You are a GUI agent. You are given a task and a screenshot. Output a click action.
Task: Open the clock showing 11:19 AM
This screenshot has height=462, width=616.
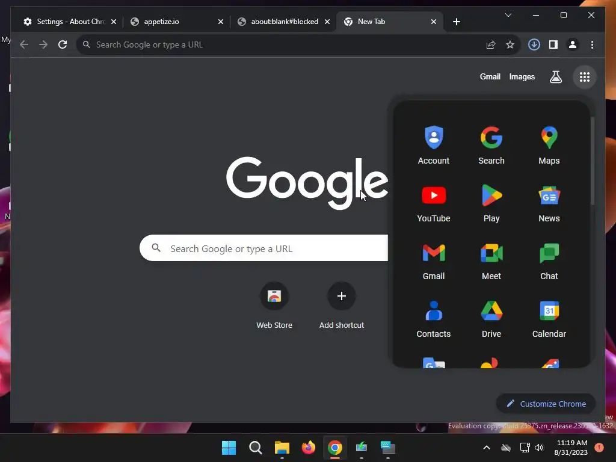tap(571, 448)
